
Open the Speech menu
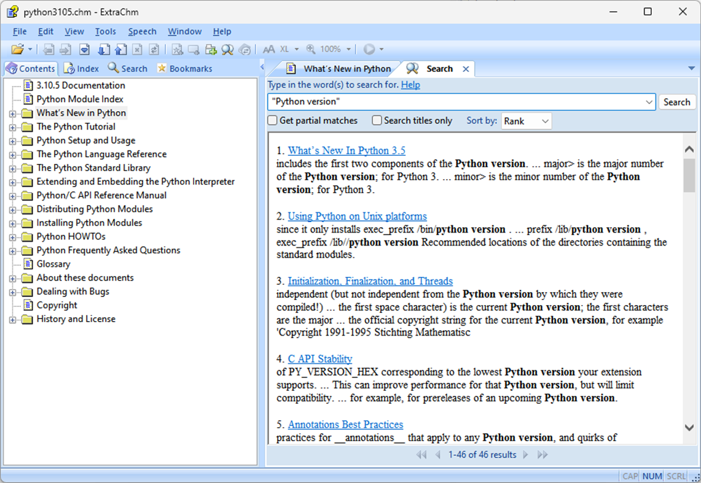[x=142, y=31]
